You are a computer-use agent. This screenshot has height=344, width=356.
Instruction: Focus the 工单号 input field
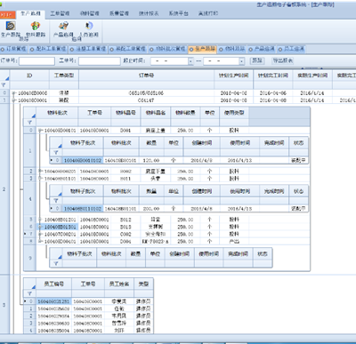tap(100, 61)
